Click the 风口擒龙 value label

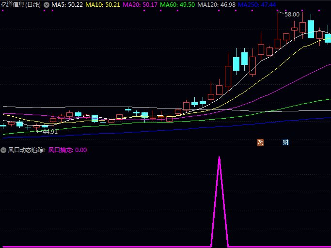68,150
